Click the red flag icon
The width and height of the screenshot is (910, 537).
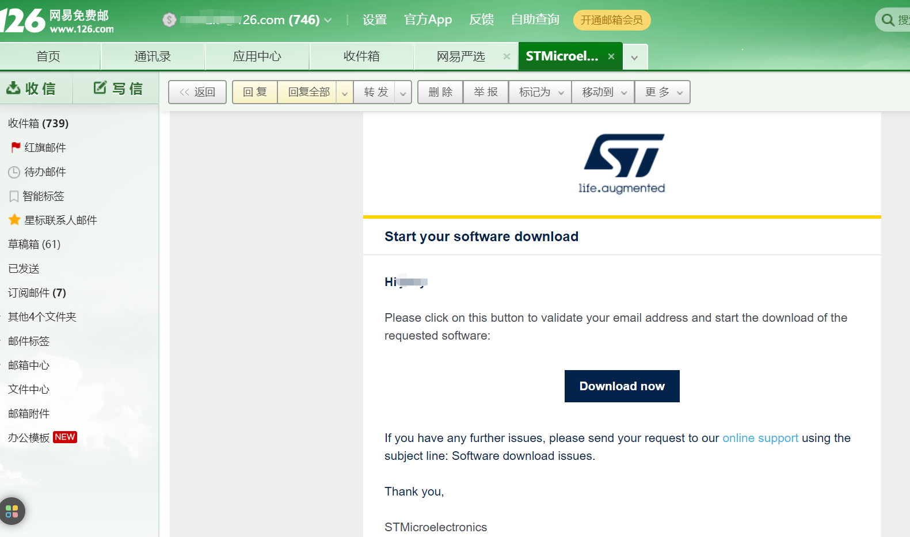click(x=16, y=147)
